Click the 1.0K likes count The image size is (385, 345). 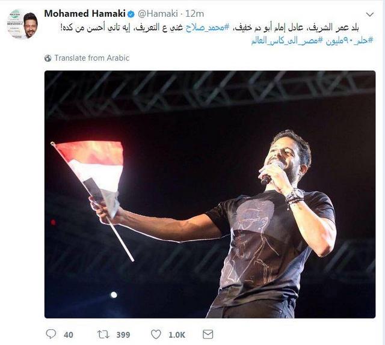point(177,335)
